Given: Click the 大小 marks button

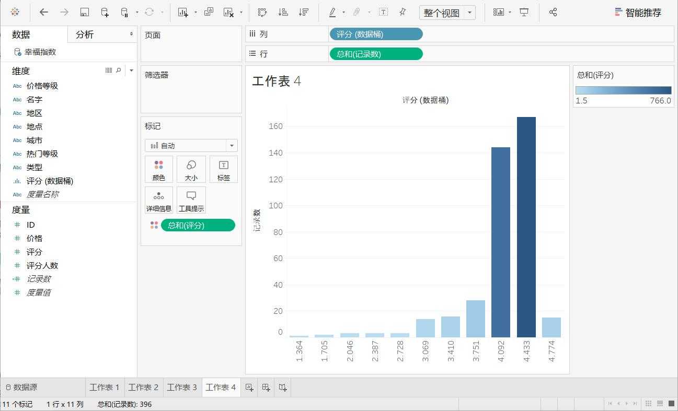Looking at the screenshot, I should (x=191, y=170).
